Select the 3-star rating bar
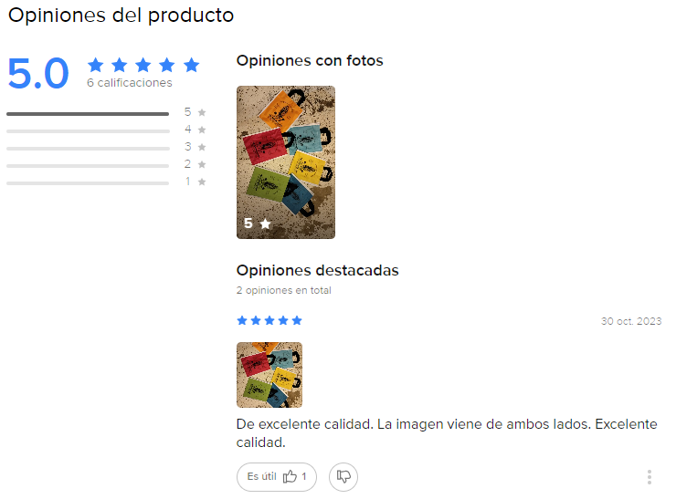The width and height of the screenshot is (676, 499). click(88, 148)
